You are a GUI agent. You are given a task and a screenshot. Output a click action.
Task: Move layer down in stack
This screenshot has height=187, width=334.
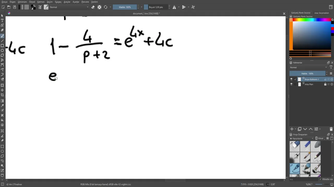pyautogui.click(x=305, y=129)
